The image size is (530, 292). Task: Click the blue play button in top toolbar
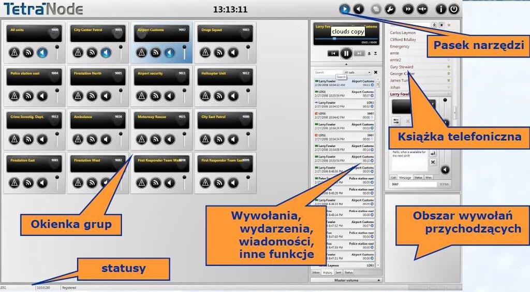(344, 9)
